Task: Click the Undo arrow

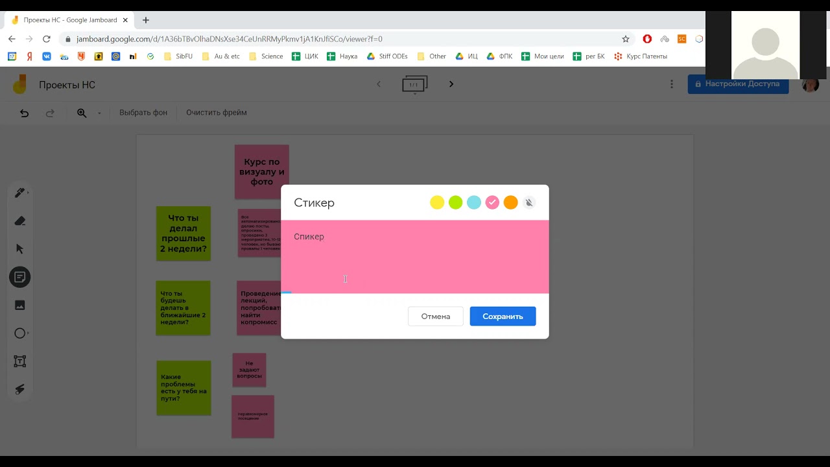Action: (x=24, y=113)
